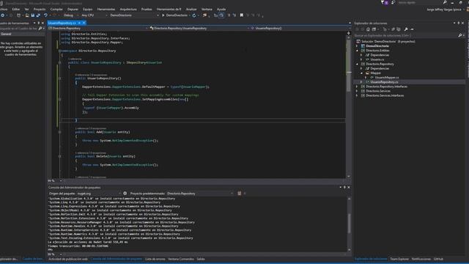Open the default project Directorio.Repository dropdown

pos(200,194)
